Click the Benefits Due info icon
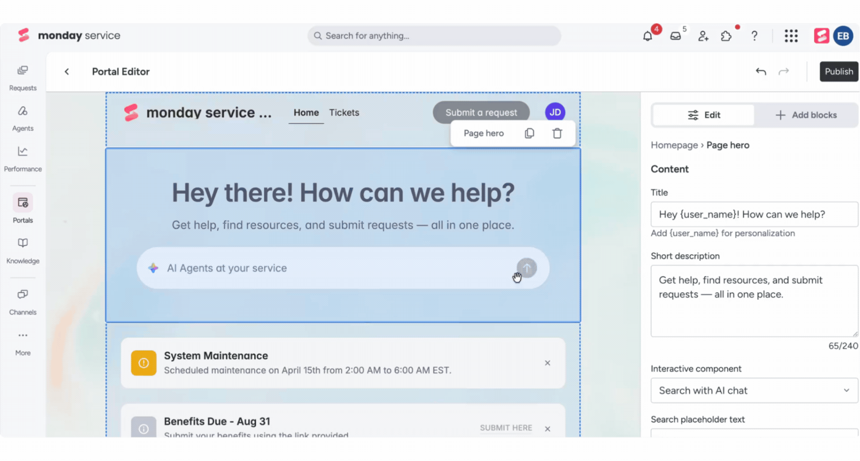This screenshot has height=461, width=860. [144, 428]
